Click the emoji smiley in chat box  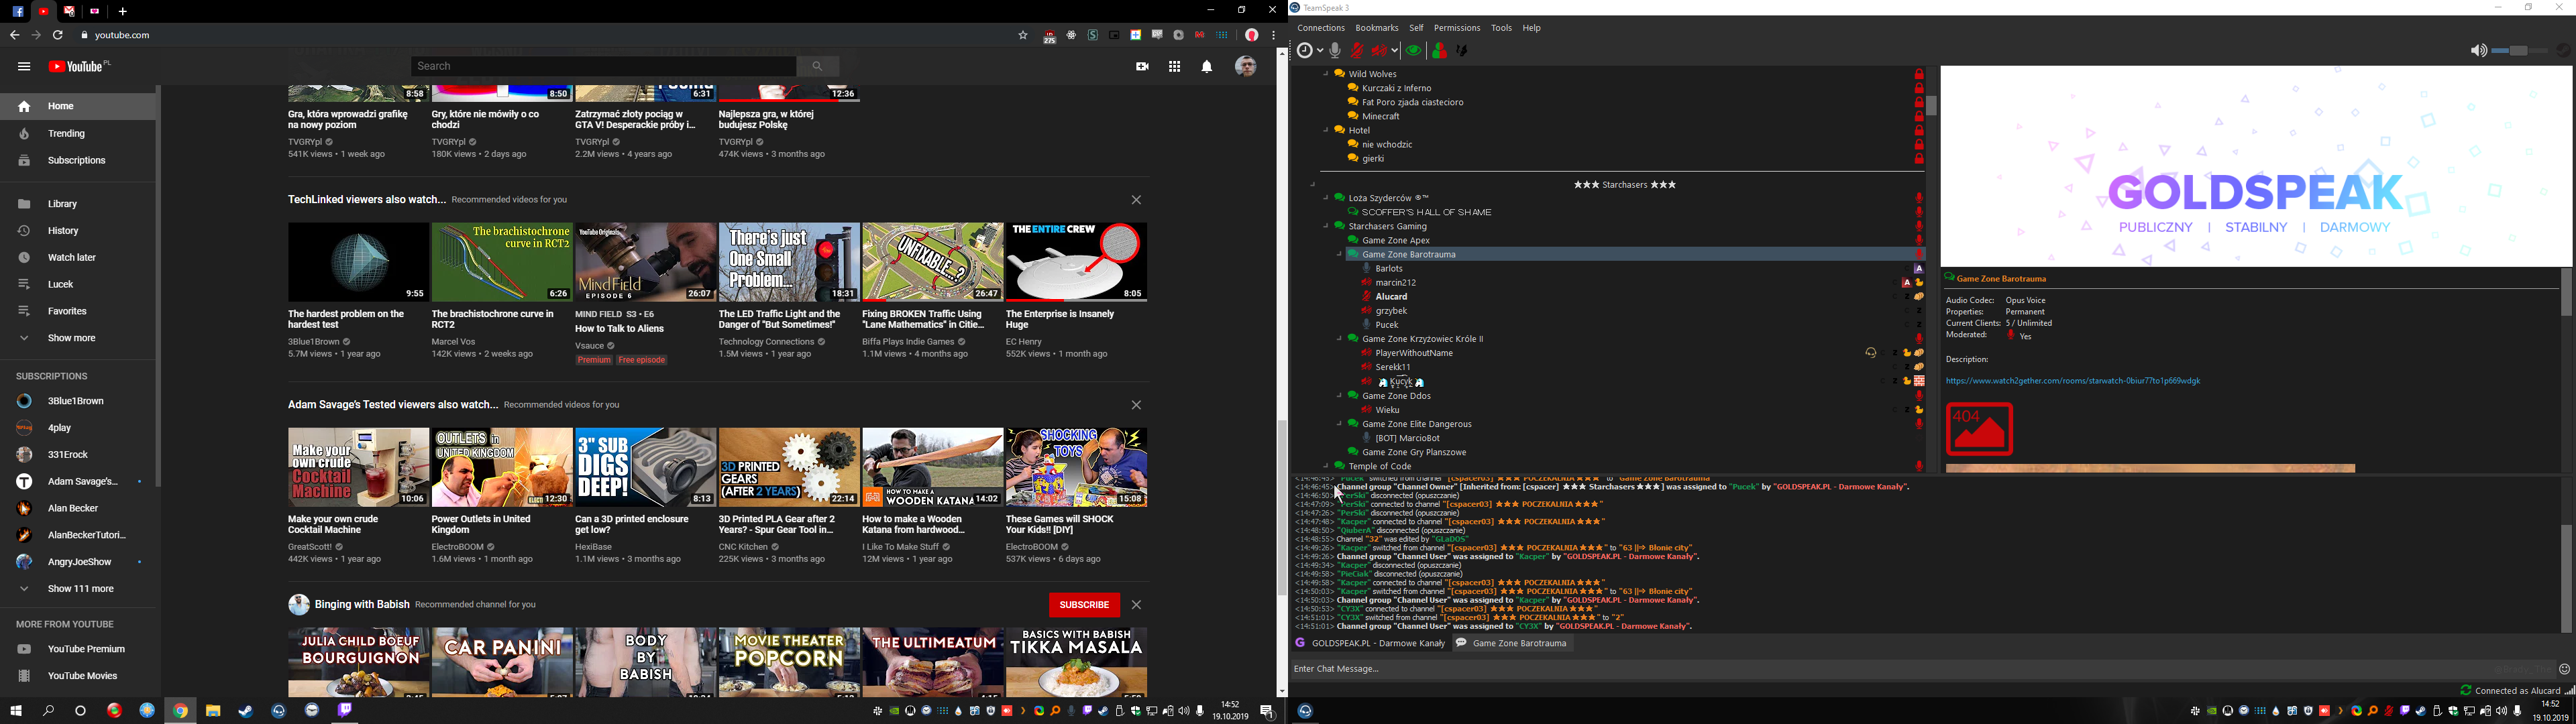coord(2564,670)
